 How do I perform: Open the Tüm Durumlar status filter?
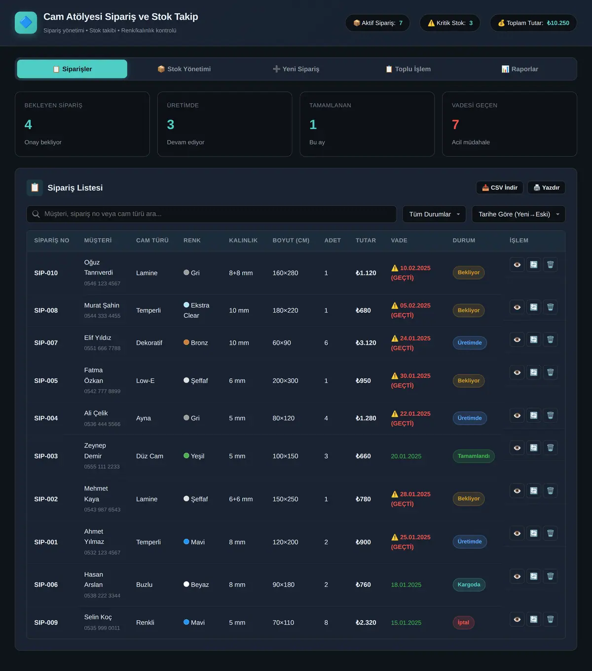pyautogui.click(x=434, y=214)
